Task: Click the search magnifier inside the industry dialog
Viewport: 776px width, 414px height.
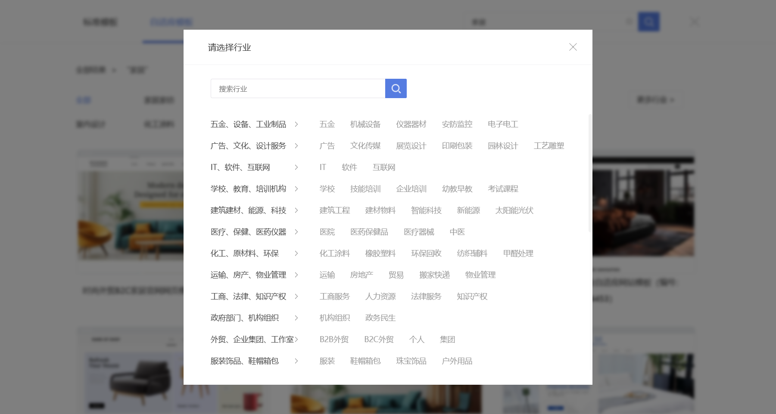Action: click(x=396, y=88)
